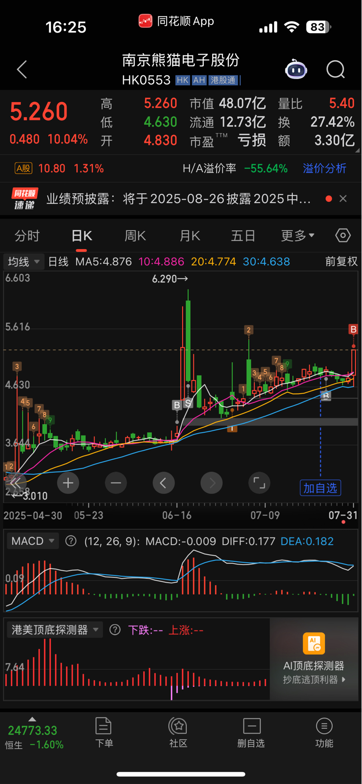362x784 pixels.
Task: Zoom out chart with minus button
Action: [116, 483]
